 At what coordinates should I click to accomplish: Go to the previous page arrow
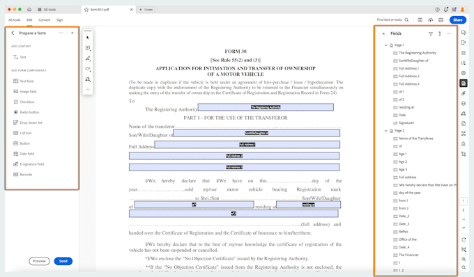point(464,220)
